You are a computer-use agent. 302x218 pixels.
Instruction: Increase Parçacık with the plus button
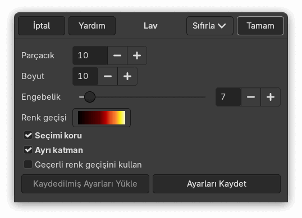tap(137, 55)
